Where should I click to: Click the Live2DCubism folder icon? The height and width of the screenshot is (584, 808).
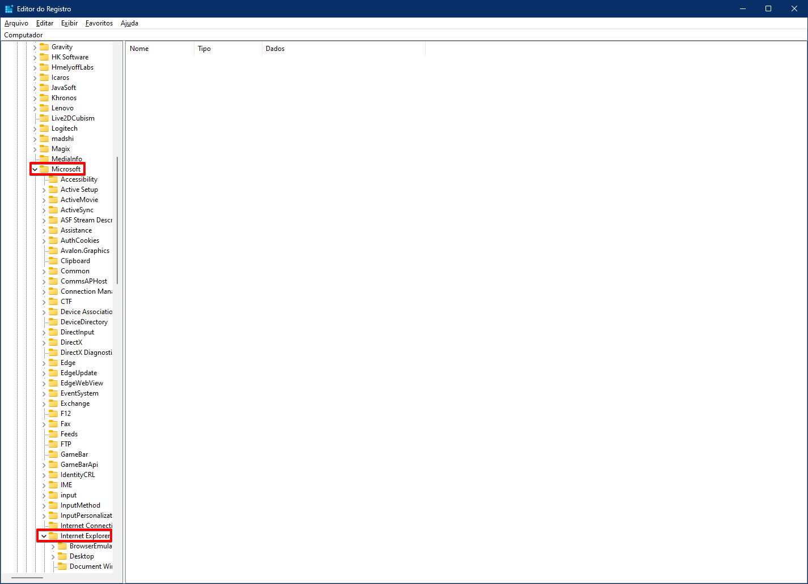[x=44, y=118]
